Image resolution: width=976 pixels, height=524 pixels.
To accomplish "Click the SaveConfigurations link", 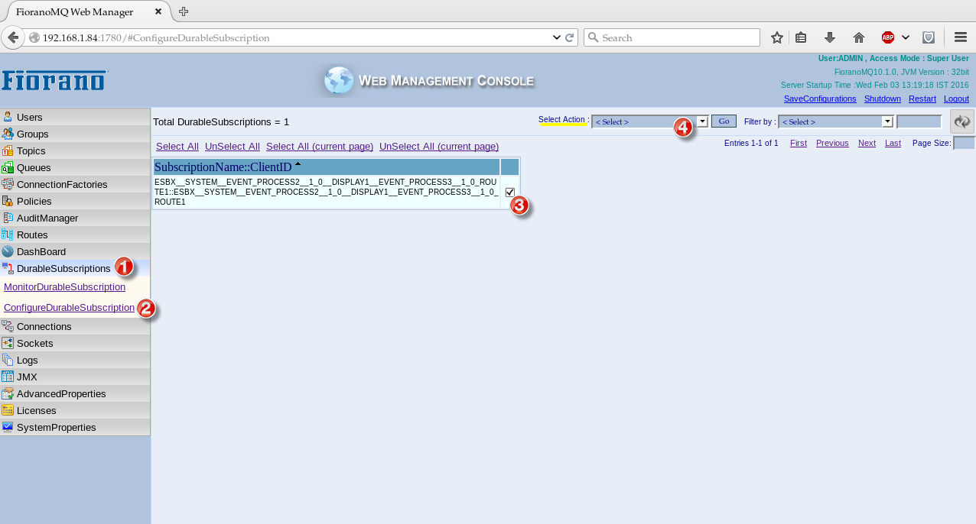I will click(x=820, y=99).
